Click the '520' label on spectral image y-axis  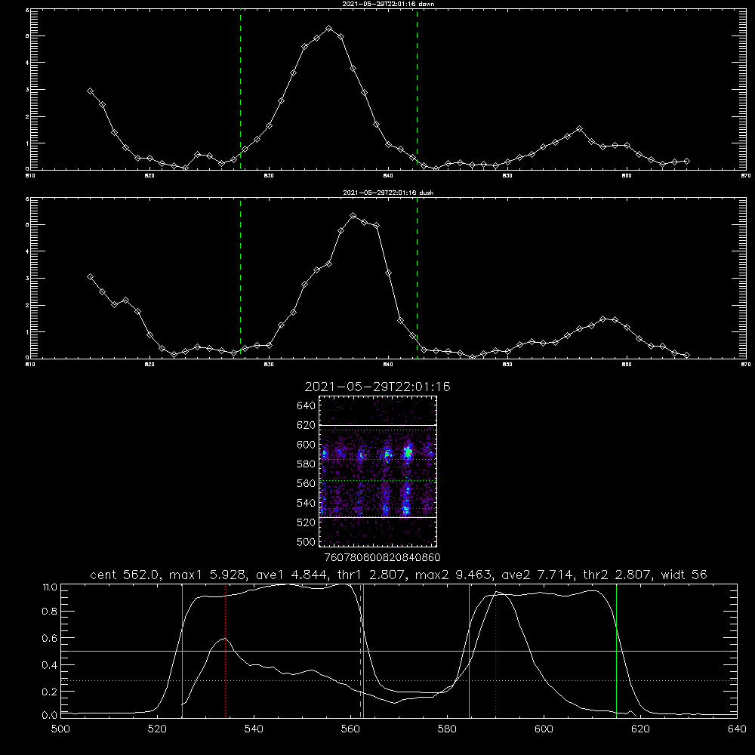306,522
